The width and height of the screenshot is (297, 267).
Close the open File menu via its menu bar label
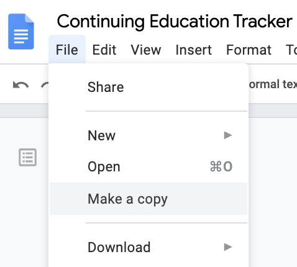(x=67, y=50)
